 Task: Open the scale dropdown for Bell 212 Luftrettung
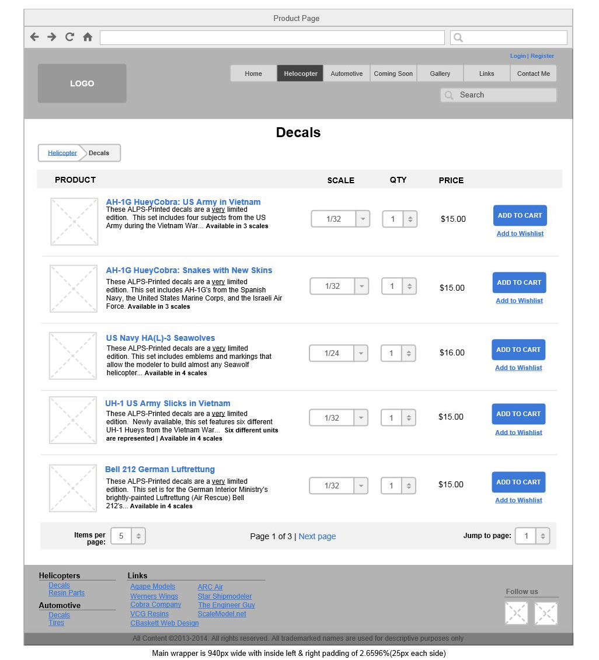pos(362,486)
